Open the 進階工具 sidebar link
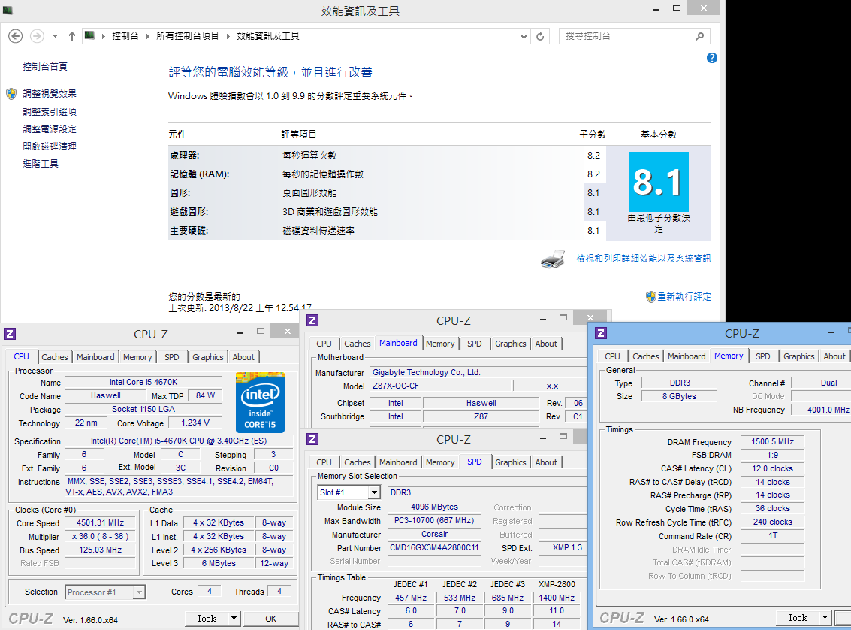The width and height of the screenshot is (851, 630). 41,164
